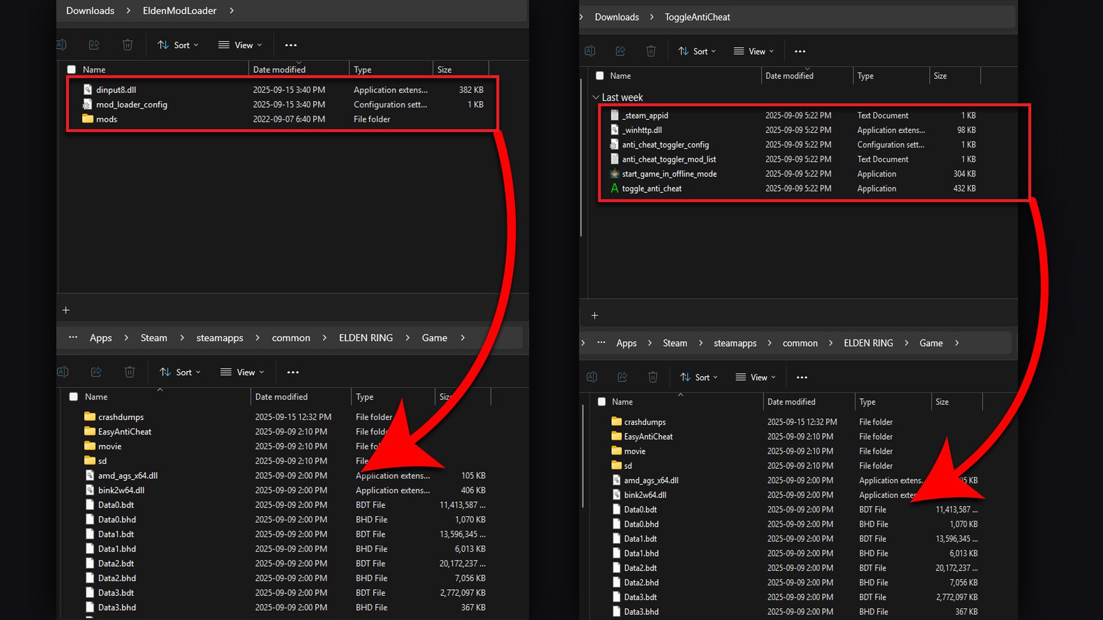
Task: Tick the select-all checkbox in EldenModLoader window
Action: 71,69
